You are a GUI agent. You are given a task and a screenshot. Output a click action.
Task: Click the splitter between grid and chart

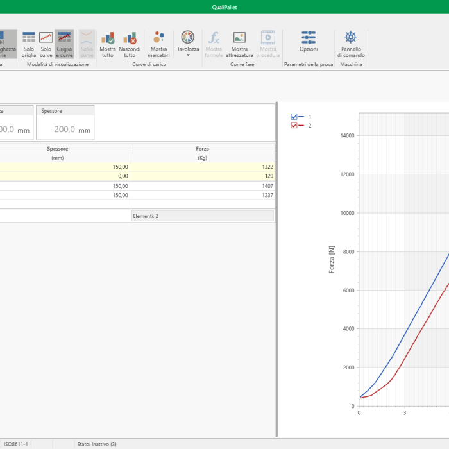click(x=277, y=269)
